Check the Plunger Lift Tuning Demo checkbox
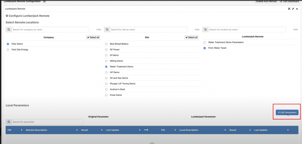The width and height of the screenshot is (302, 144). click(x=106, y=84)
